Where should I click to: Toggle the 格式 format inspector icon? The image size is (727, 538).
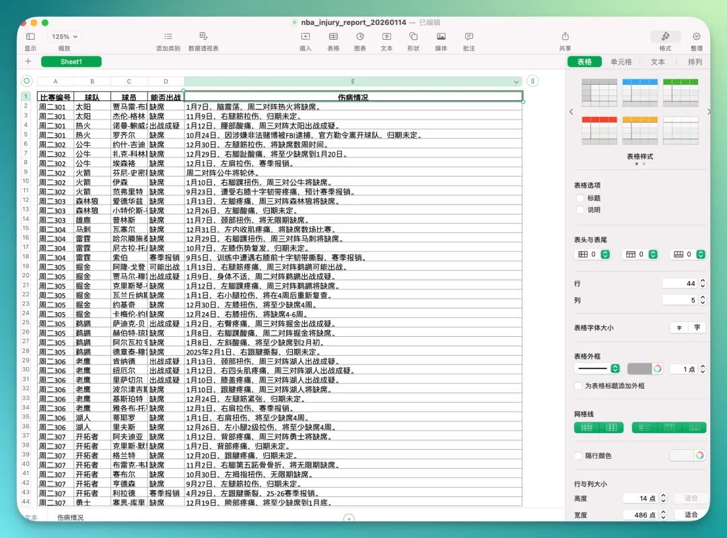tap(665, 36)
